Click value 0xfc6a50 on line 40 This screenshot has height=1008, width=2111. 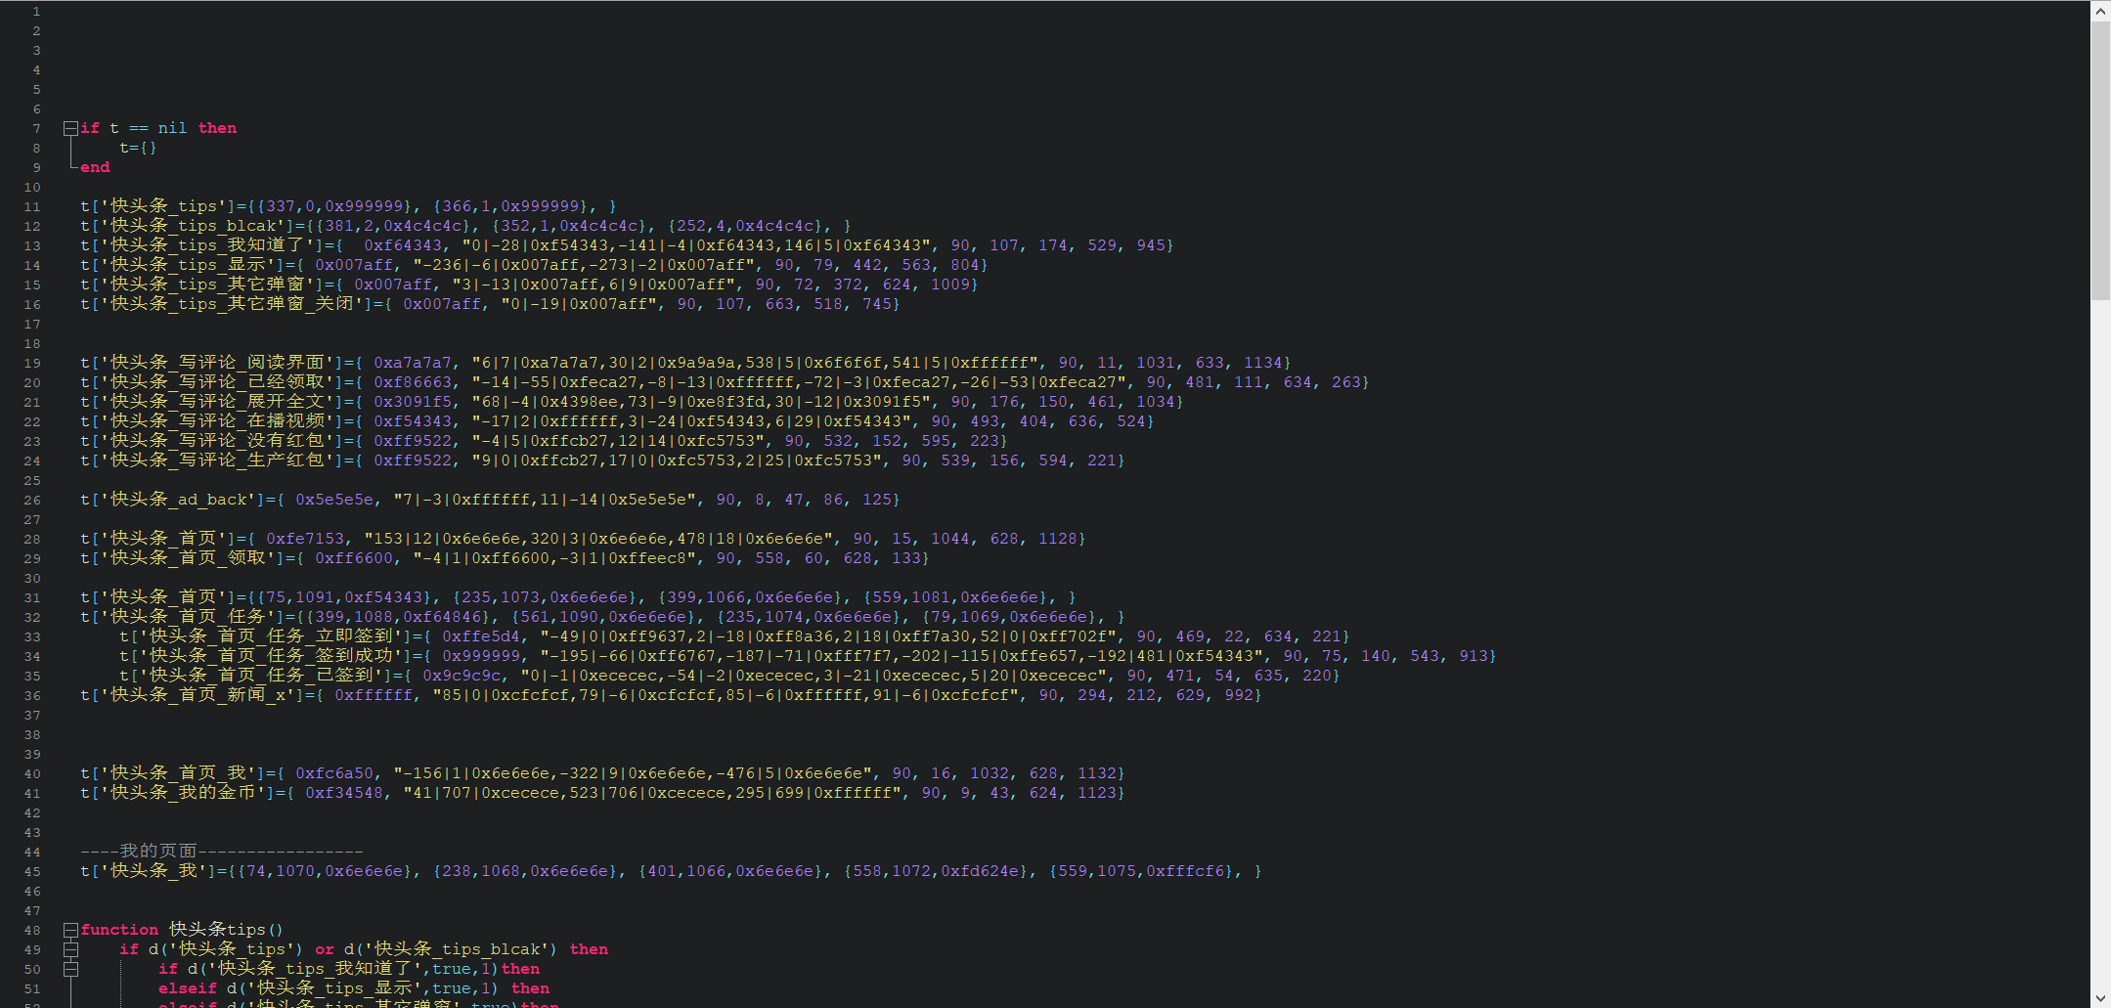click(x=334, y=773)
